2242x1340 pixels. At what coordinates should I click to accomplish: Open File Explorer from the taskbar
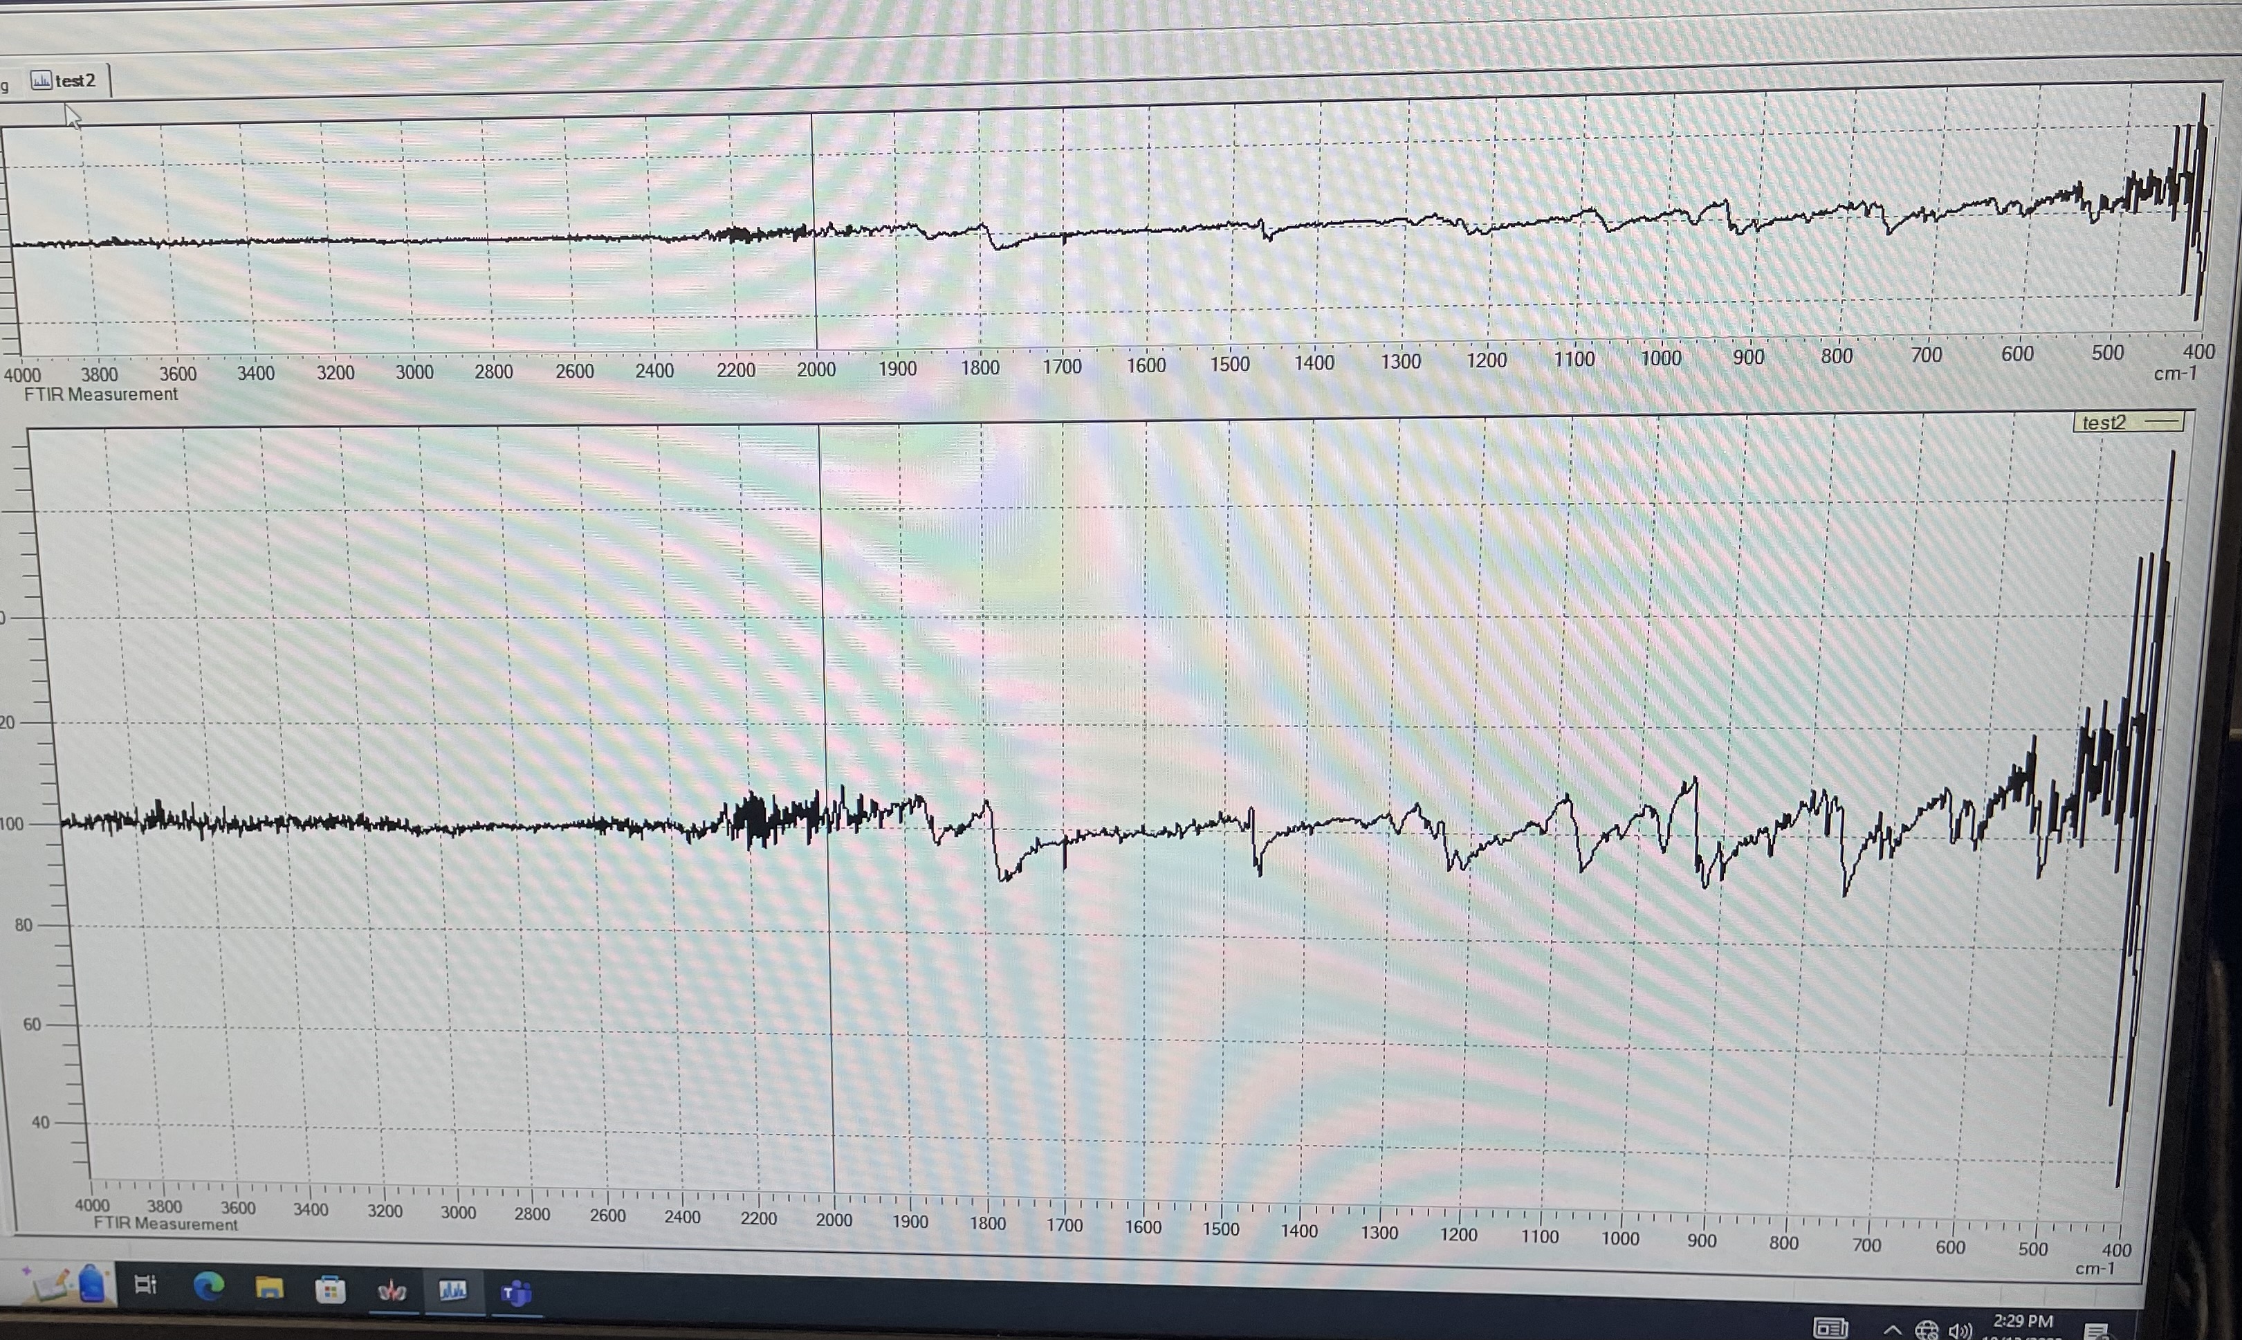tap(269, 1287)
